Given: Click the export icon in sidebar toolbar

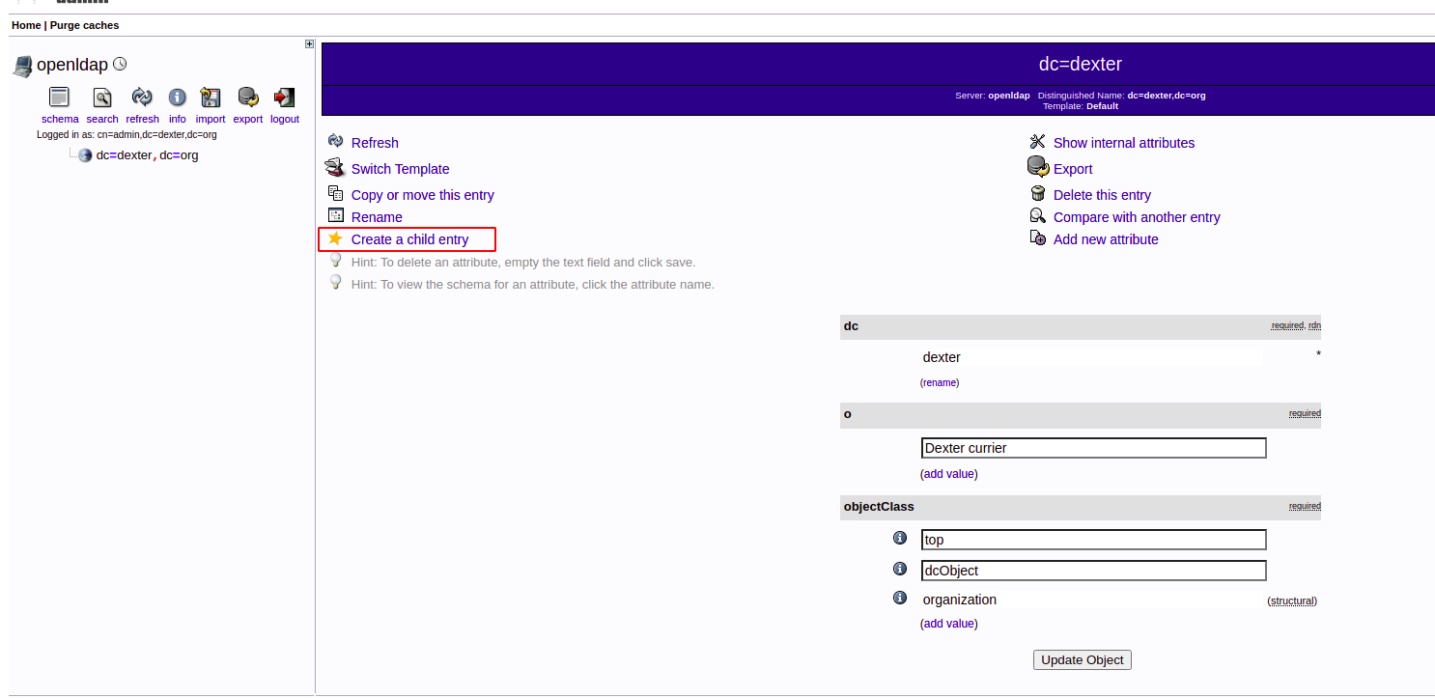Looking at the screenshot, I should coord(247,98).
